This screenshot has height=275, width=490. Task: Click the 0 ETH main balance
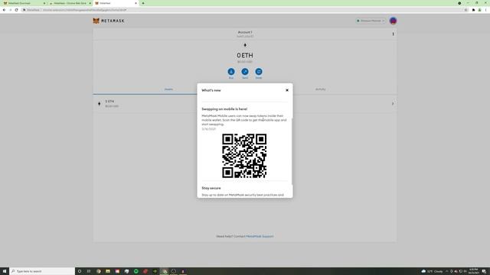[245, 56]
